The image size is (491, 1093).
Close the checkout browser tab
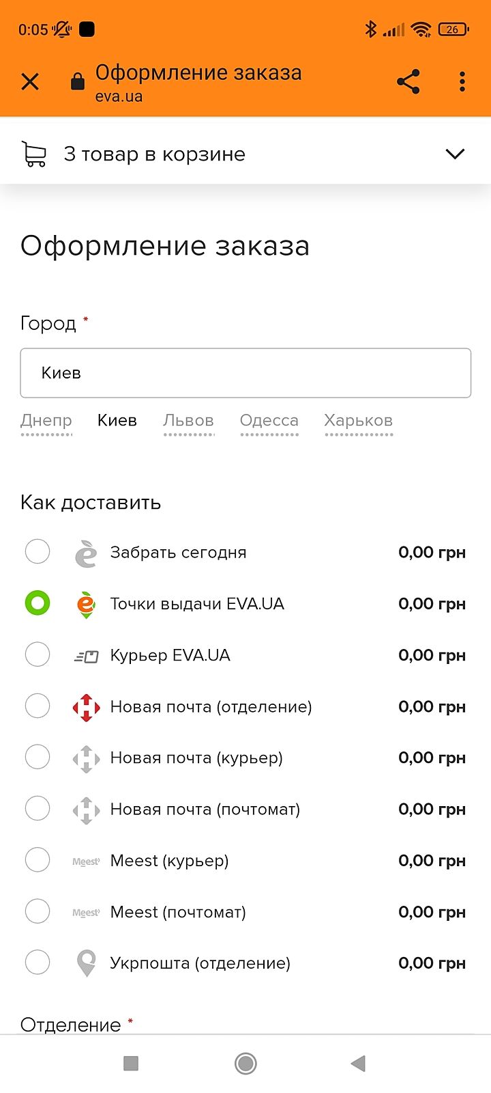(30, 82)
